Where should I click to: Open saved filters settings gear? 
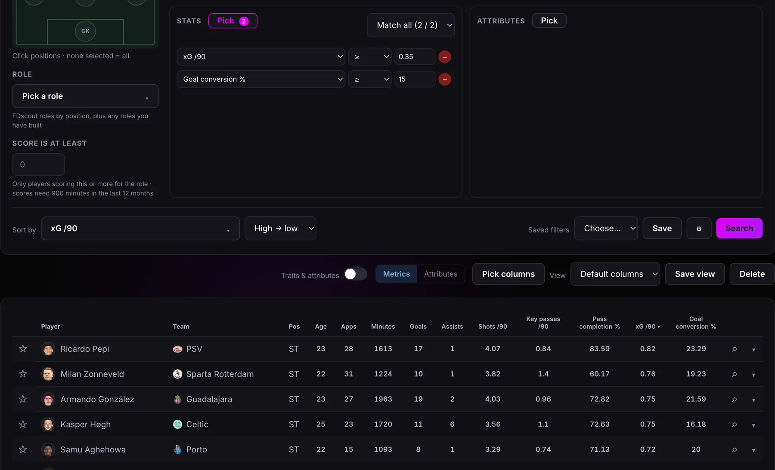point(699,228)
